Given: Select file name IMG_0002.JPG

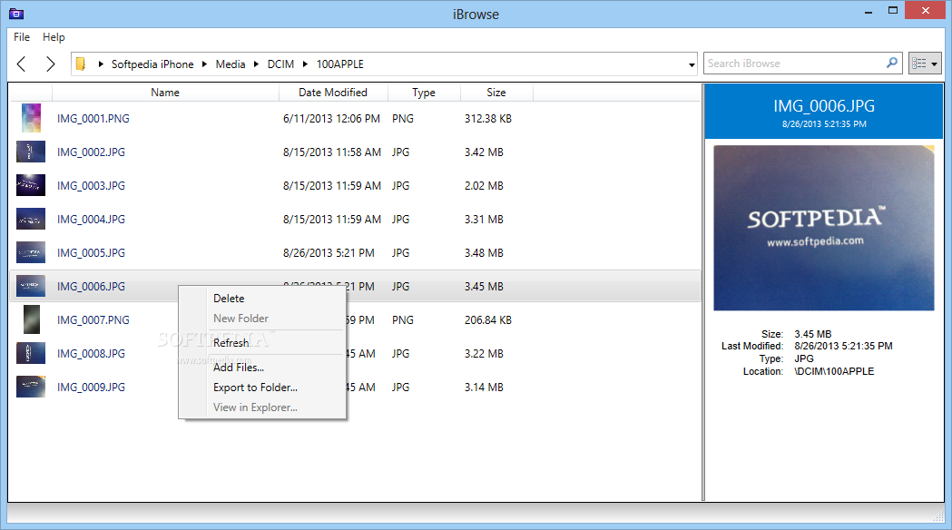Looking at the screenshot, I should [x=91, y=152].
